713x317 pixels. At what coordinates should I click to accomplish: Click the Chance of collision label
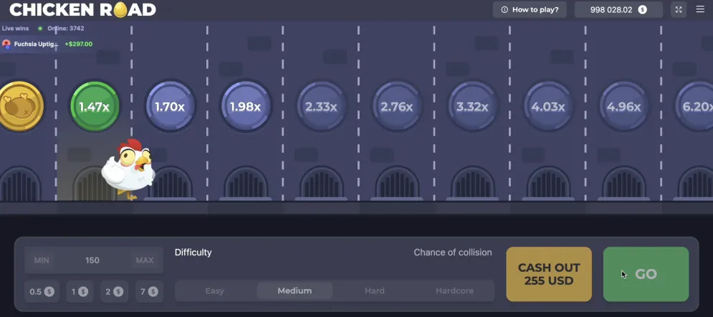click(453, 252)
